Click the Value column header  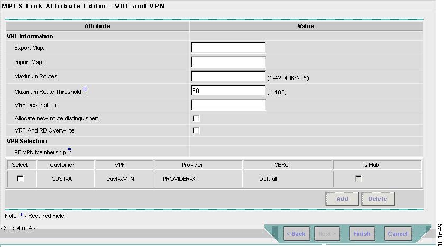(306, 26)
